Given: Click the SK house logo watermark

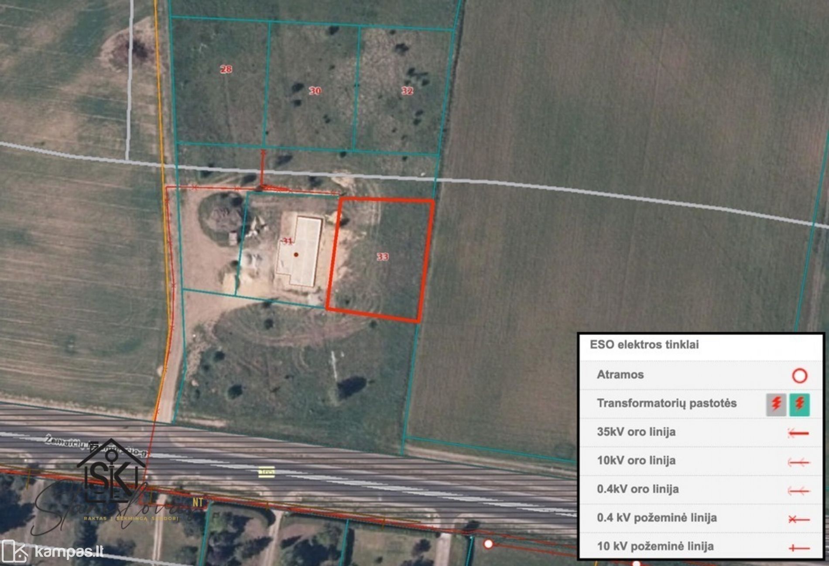Looking at the screenshot, I should (111, 472).
